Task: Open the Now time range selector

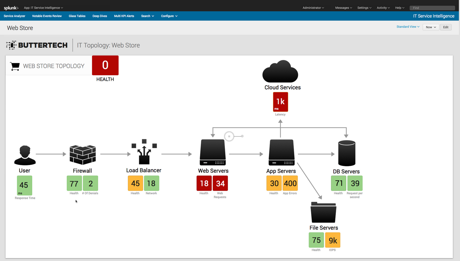Action: 431,27
